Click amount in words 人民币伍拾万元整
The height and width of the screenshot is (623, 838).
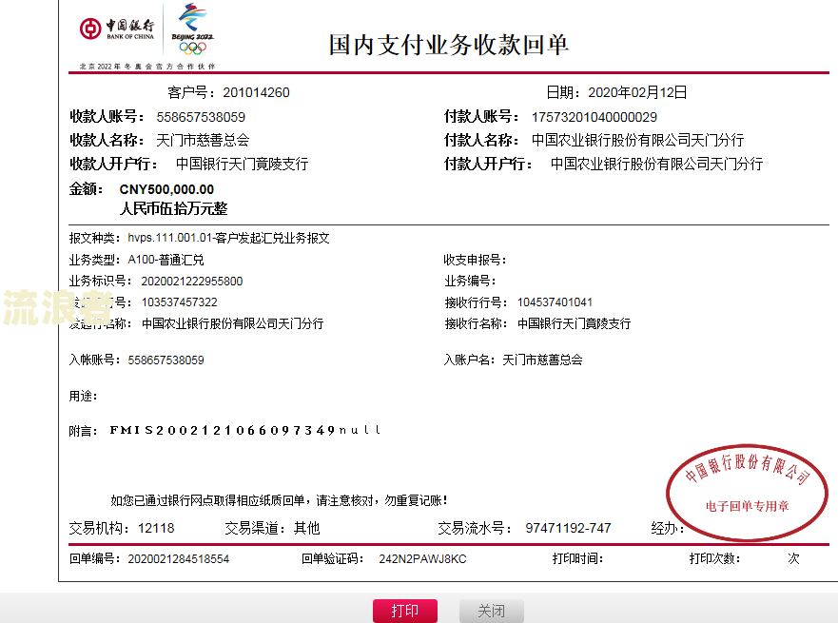tap(174, 208)
